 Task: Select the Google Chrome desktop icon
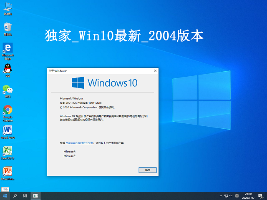click(x=8, y=110)
